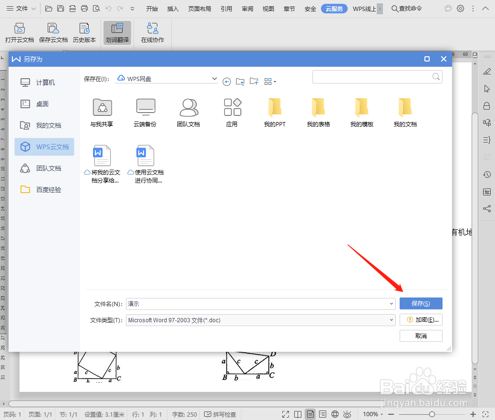Click the back arrow in Save As dialog

click(x=227, y=82)
